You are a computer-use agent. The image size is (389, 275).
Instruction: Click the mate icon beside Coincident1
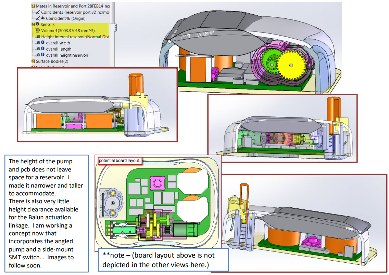pyautogui.click(x=38, y=12)
